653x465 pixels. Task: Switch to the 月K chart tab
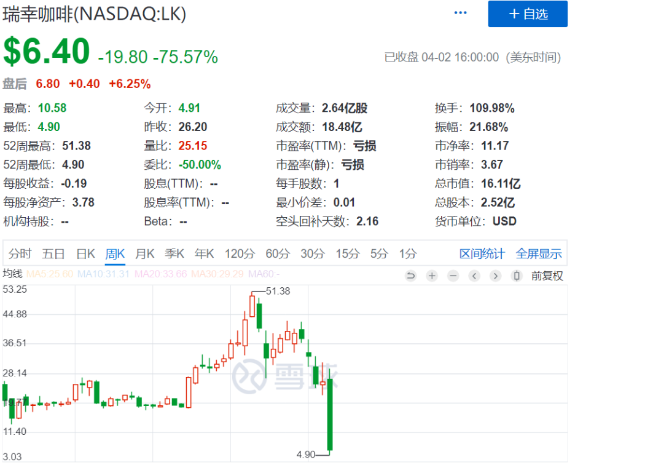pyautogui.click(x=144, y=253)
